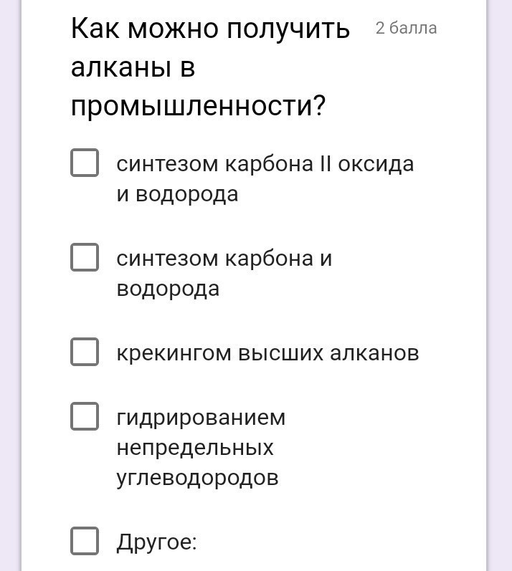The width and height of the screenshot is (512, 571).
Task: Click the question heading Как можно получить
Action: click(x=210, y=29)
